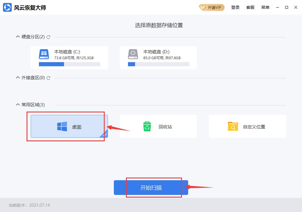Click the 本地磁盘 (D:) drive icon
302x212 pixels.
(x=132, y=54)
